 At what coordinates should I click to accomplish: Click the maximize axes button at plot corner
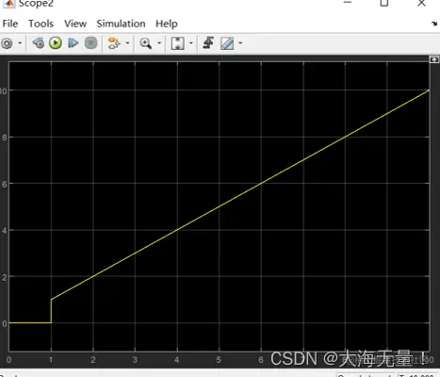click(x=434, y=59)
